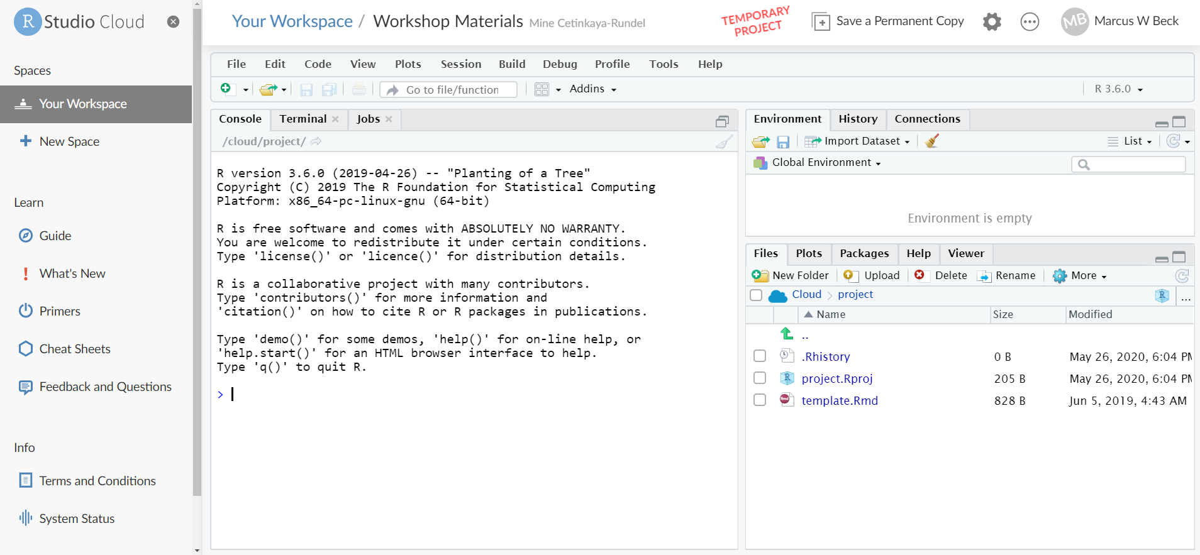Click the new file plus icon
Screen dimensions: 1200x555
tap(226, 89)
